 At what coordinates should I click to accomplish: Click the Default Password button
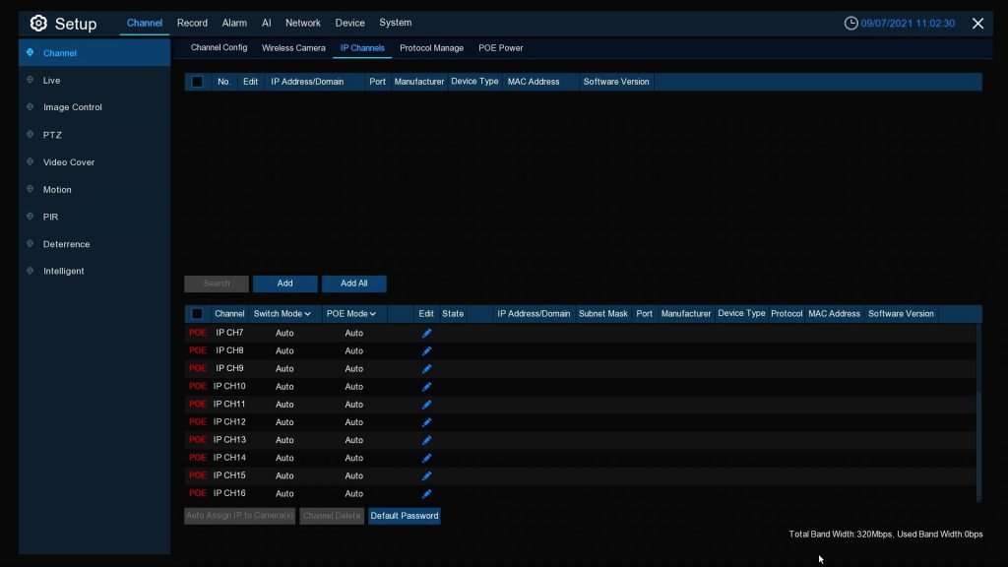click(404, 515)
